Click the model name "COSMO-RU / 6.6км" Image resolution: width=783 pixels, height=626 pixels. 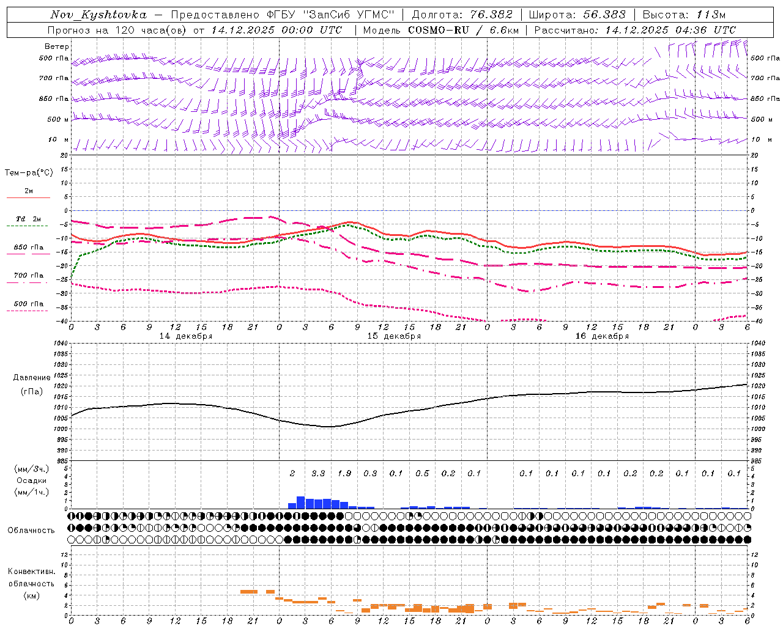pyautogui.click(x=464, y=30)
